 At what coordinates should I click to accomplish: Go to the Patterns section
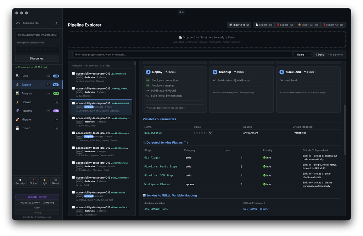pyautogui.click(x=37, y=111)
